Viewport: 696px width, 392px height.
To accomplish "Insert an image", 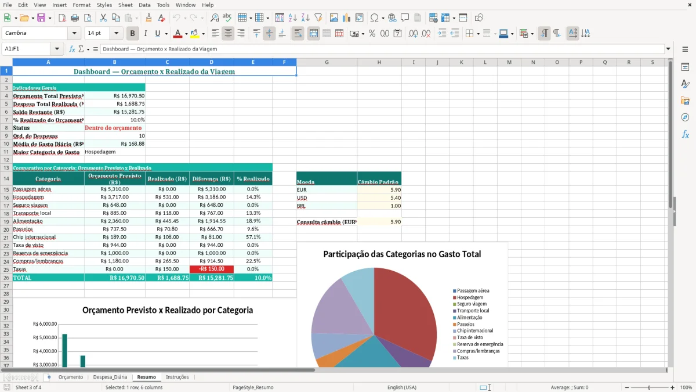I will point(334,18).
